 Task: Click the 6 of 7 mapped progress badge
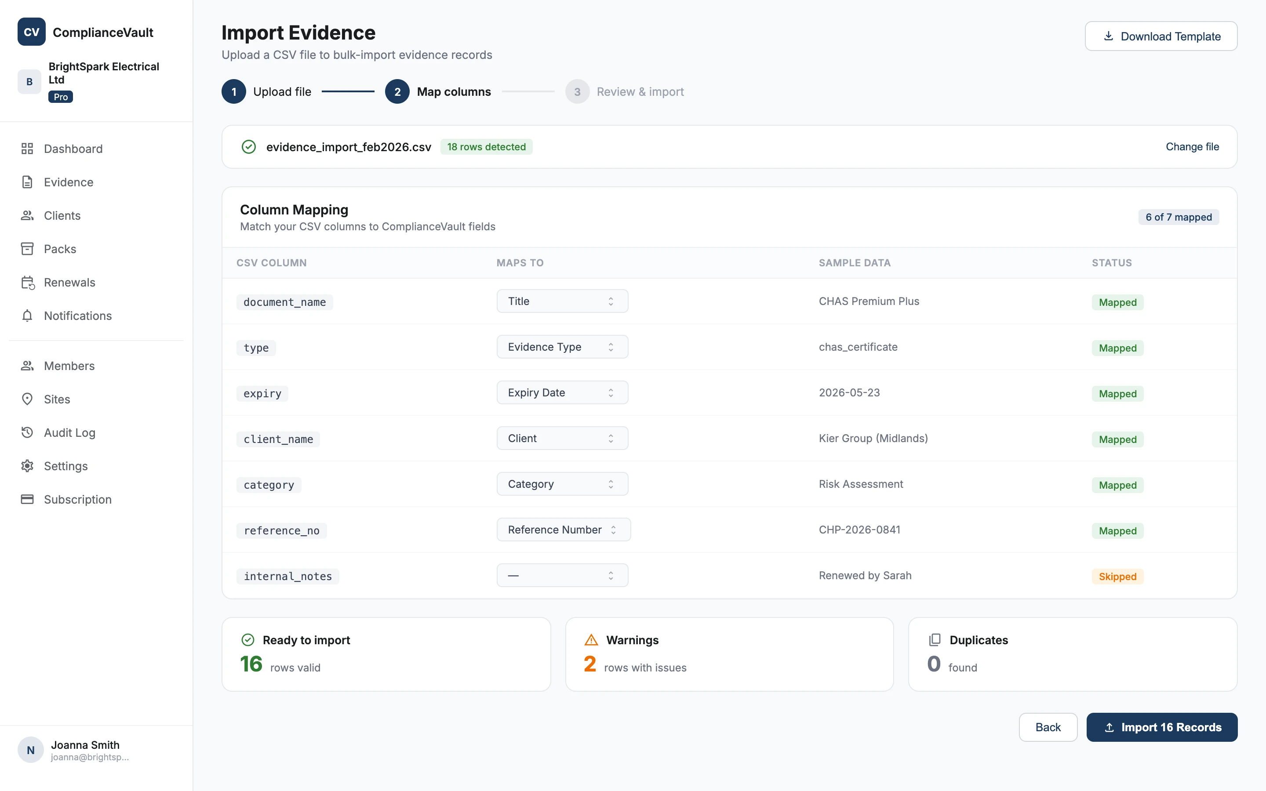pyautogui.click(x=1178, y=217)
